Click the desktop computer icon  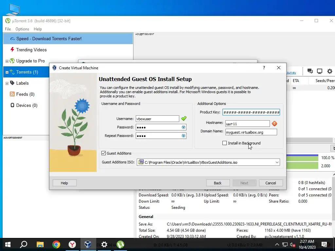coord(13,9)
